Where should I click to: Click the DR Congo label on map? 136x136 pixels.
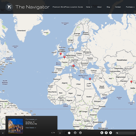(83, 112)
